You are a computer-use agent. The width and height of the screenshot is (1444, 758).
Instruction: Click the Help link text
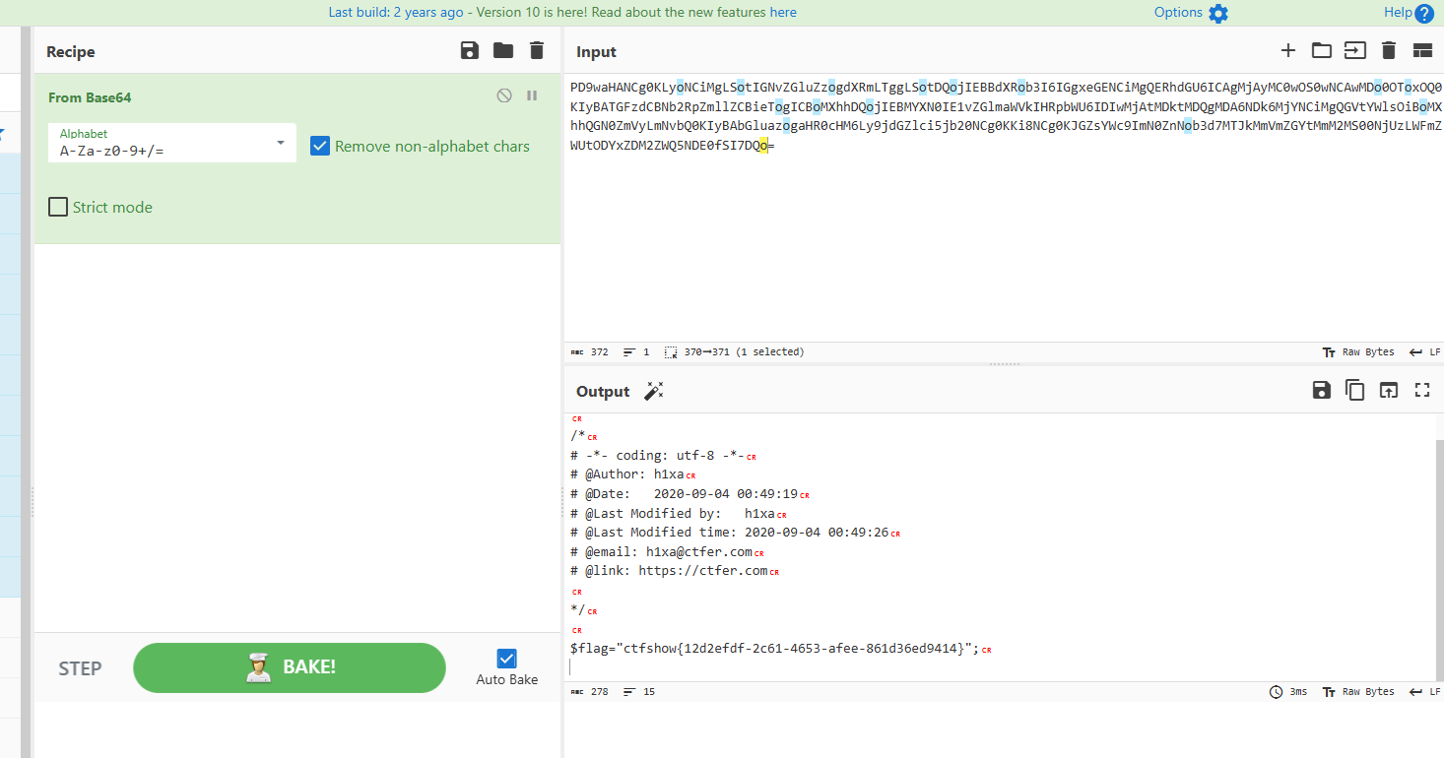[1398, 13]
